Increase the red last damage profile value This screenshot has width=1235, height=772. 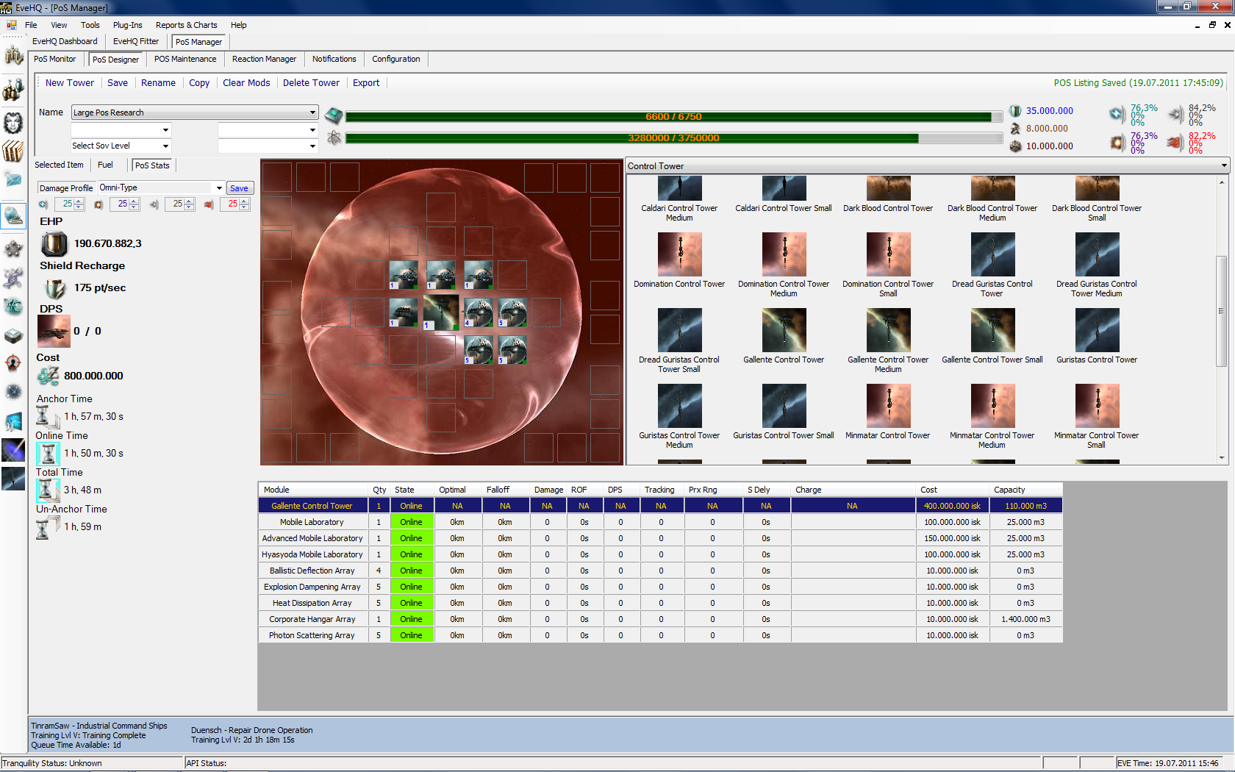coord(245,201)
